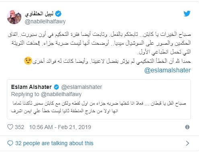Click the Arabic display name of the author
199x156 pixels.
[39, 14]
